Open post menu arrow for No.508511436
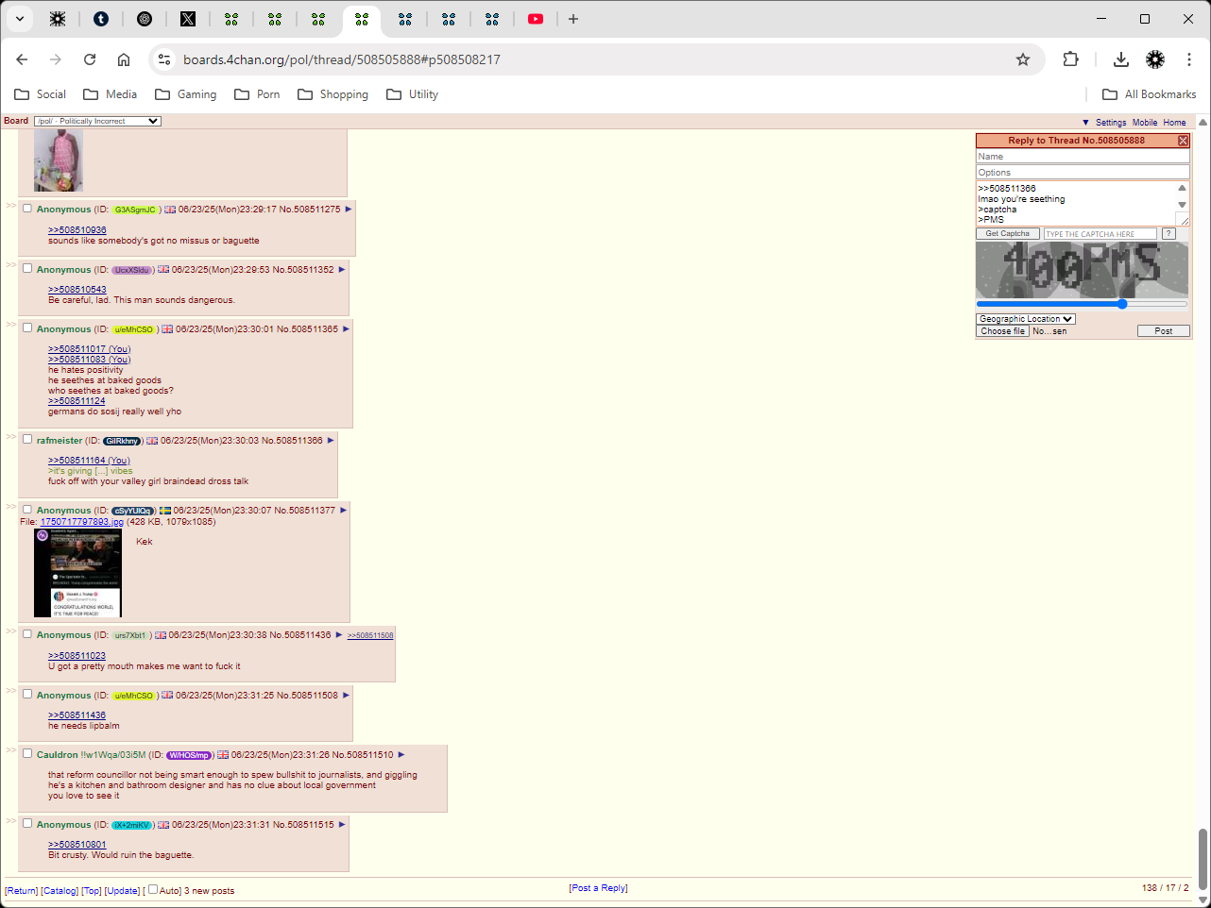The width and height of the screenshot is (1211, 908). (339, 635)
